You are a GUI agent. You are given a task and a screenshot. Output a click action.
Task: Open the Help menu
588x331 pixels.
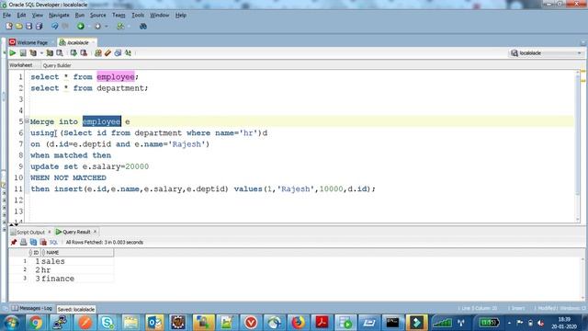181,15
